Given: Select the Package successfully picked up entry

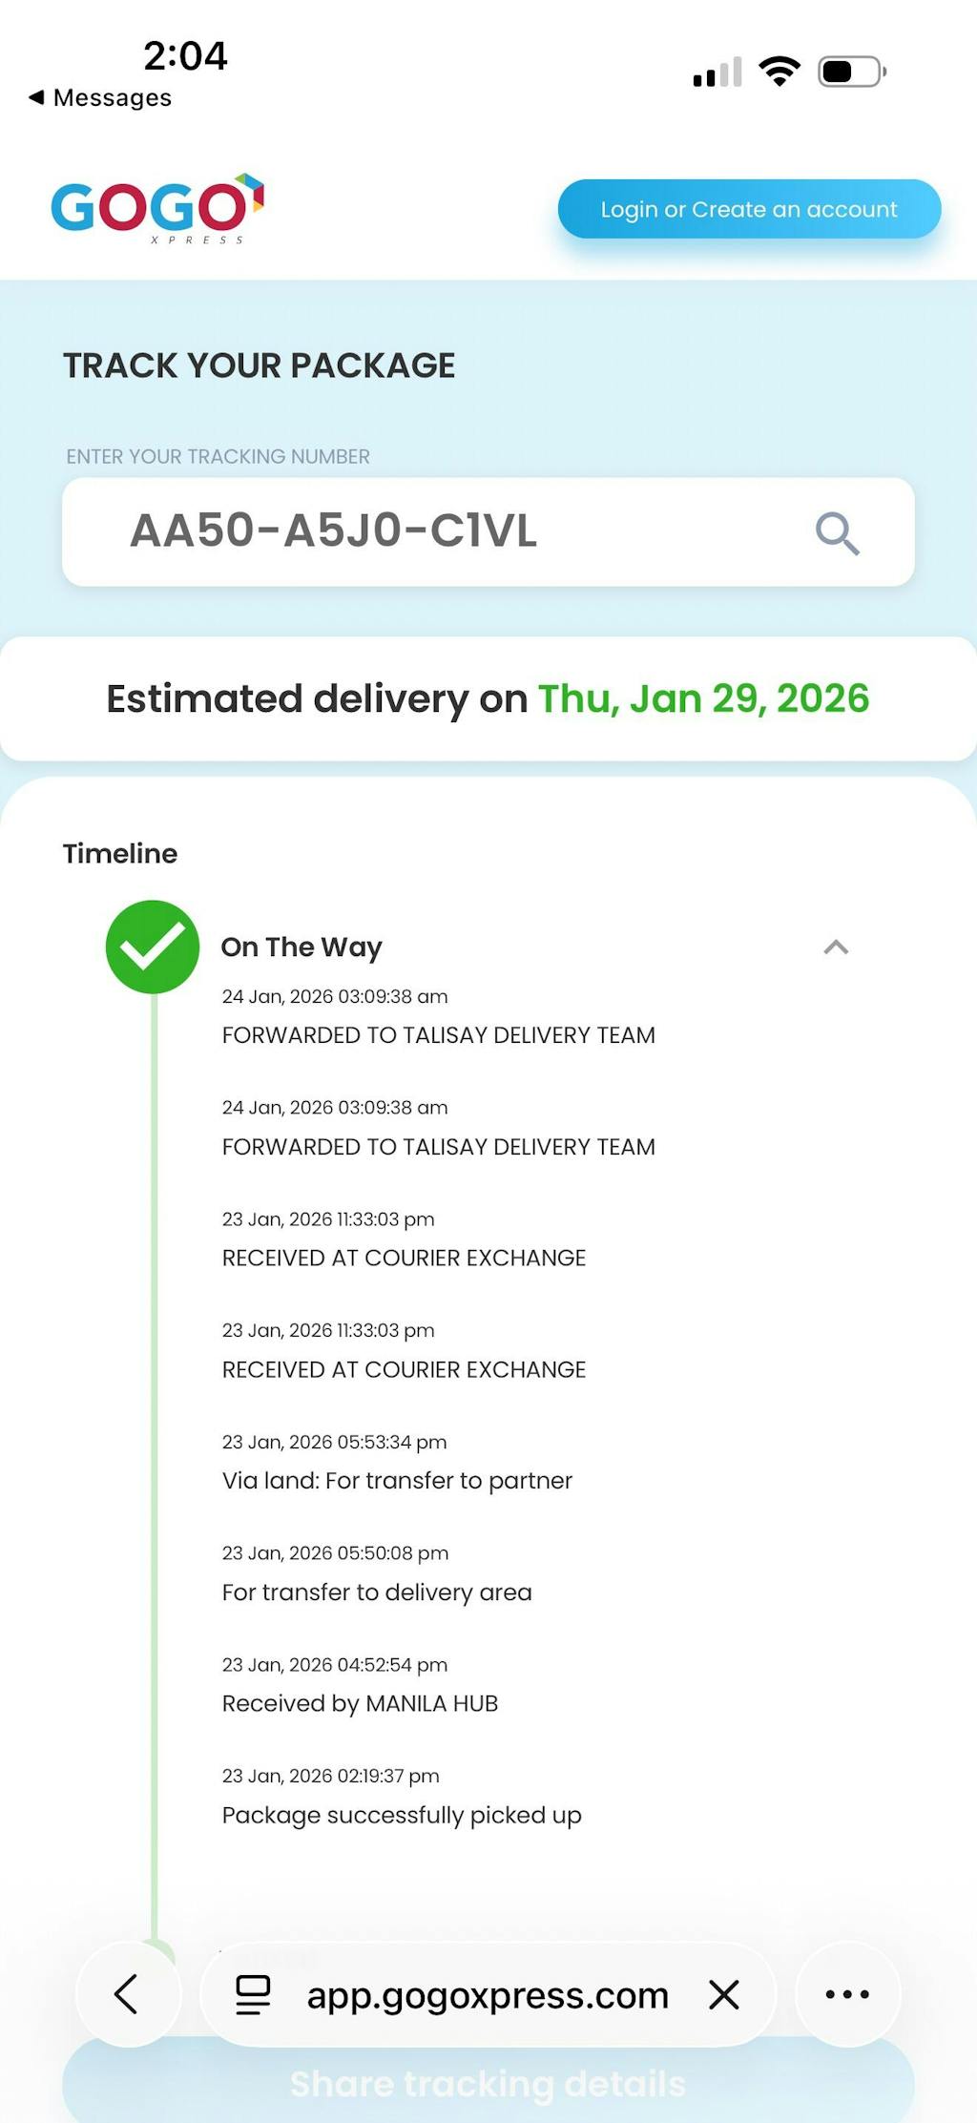Looking at the screenshot, I should [x=402, y=1815].
